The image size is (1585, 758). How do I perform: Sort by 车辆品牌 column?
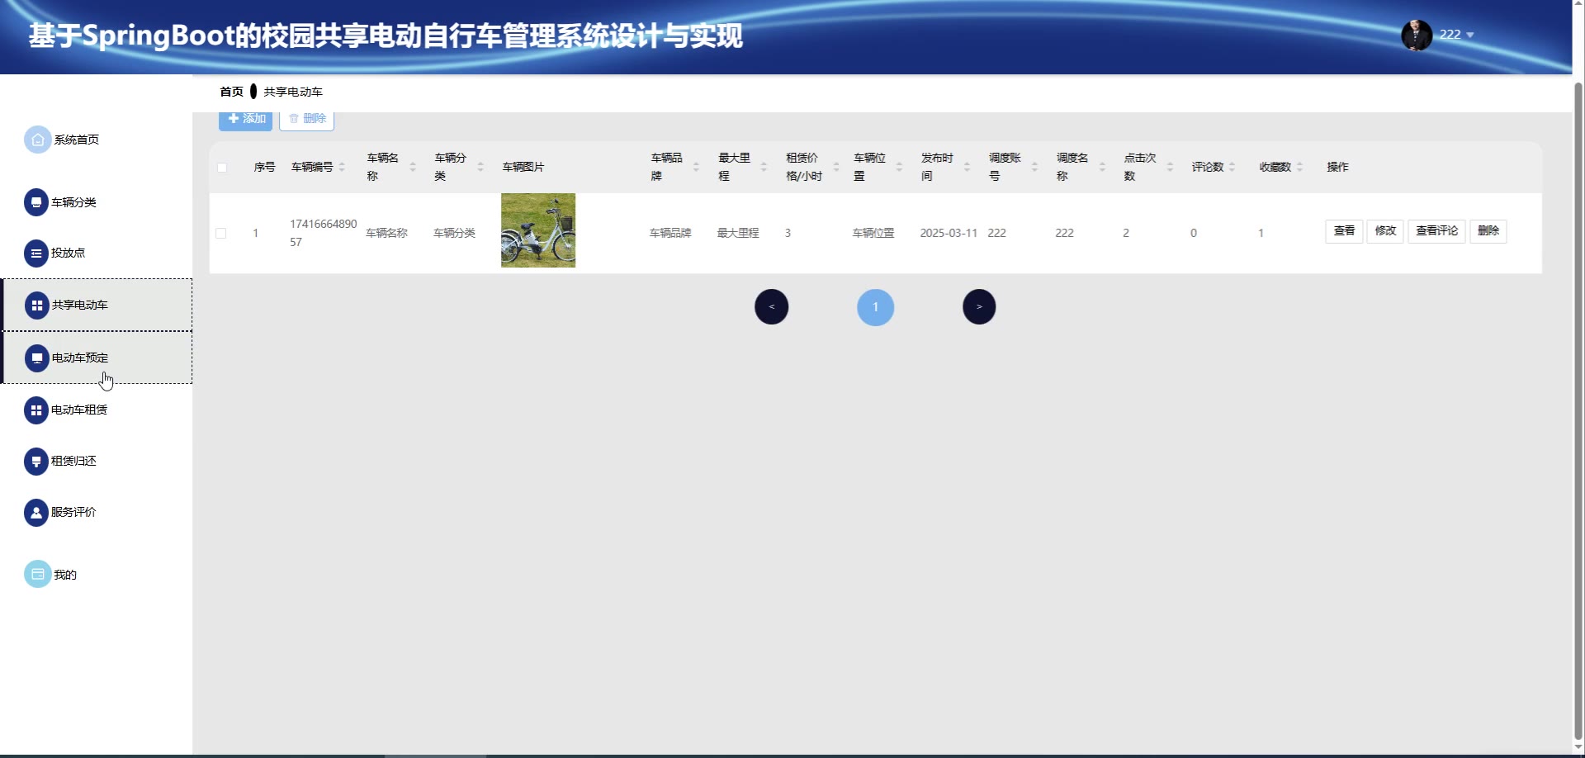click(697, 167)
